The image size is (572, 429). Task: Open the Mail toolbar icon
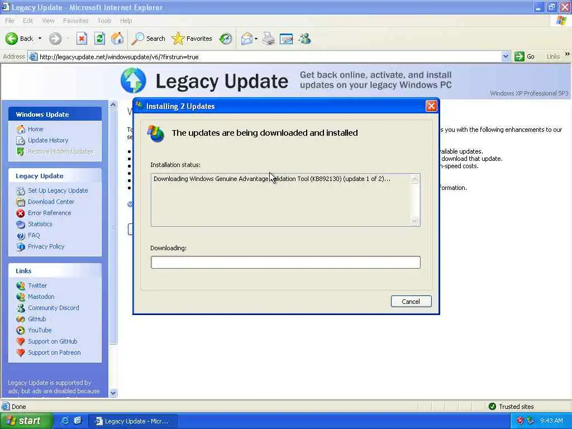pyautogui.click(x=247, y=39)
